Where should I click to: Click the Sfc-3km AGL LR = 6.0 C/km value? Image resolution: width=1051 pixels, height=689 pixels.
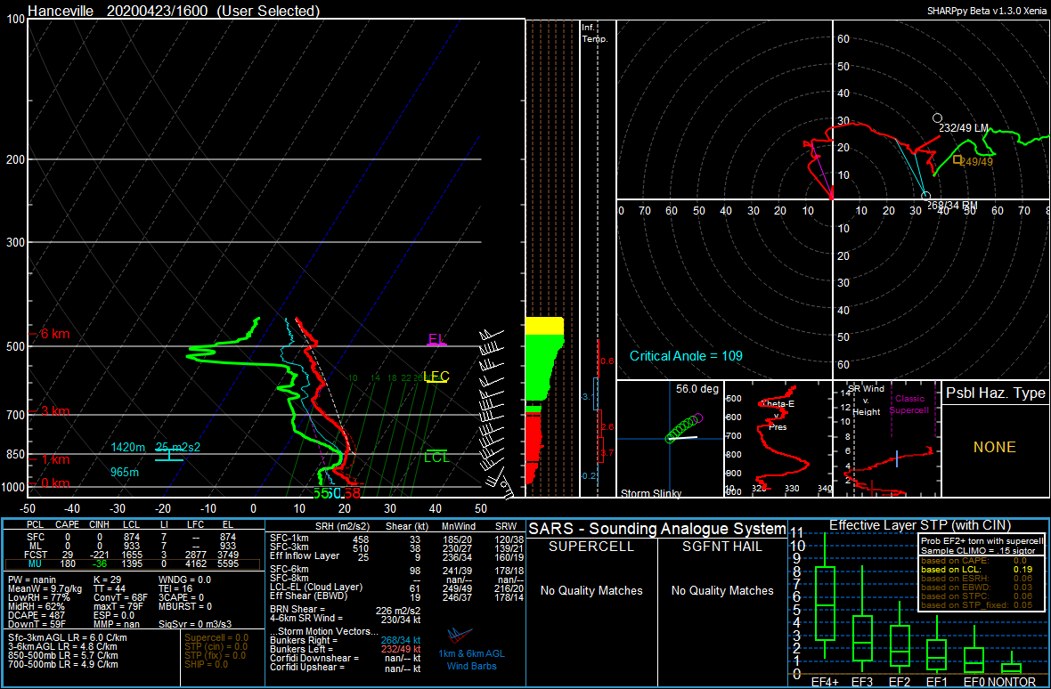point(67,637)
